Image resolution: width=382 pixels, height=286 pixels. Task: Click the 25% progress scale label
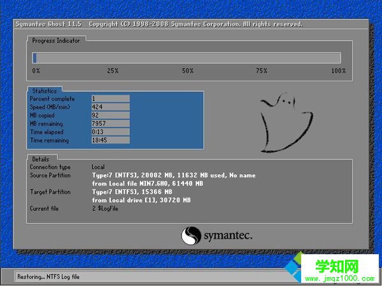pyautogui.click(x=113, y=71)
